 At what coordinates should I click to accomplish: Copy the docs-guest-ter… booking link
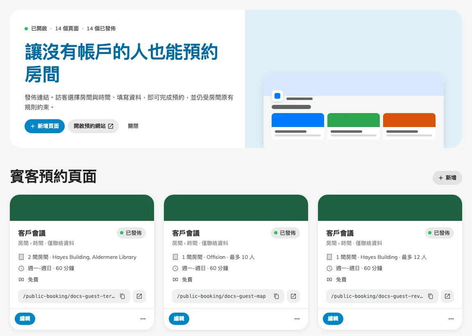[123, 296]
